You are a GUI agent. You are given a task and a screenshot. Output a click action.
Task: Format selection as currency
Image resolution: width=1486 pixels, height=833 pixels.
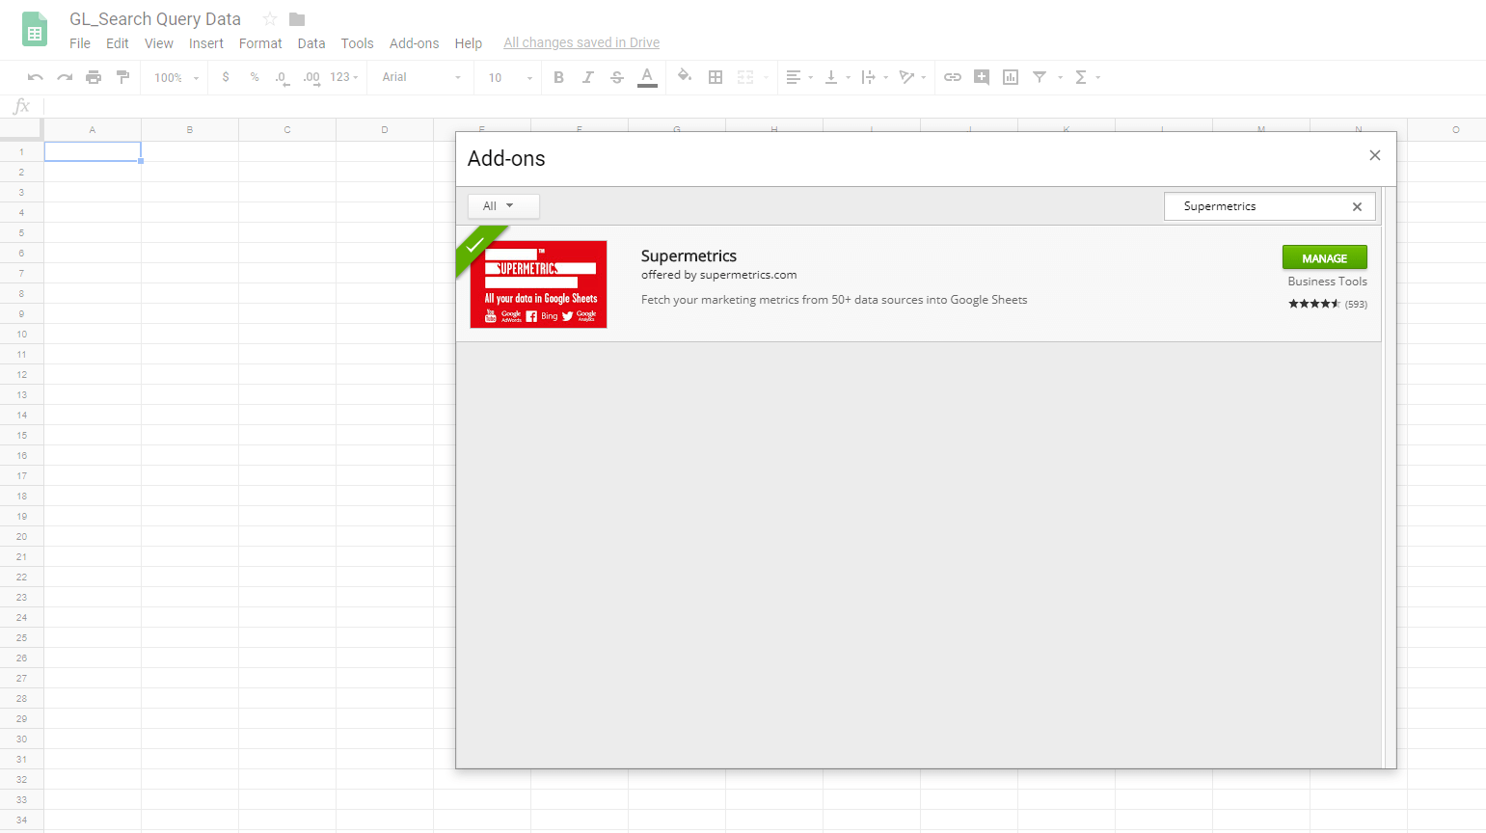(x=225, y=77)
